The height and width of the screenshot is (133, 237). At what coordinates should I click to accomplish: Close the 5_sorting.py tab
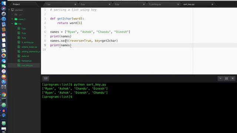click(x=178, y=4)
